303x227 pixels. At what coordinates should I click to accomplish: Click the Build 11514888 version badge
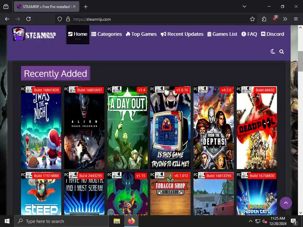click(x=46, y=176)
